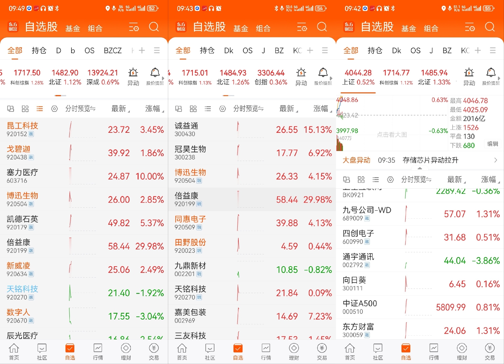Open 大盘异动 chevron in right screen

click(x=495, y=160)
